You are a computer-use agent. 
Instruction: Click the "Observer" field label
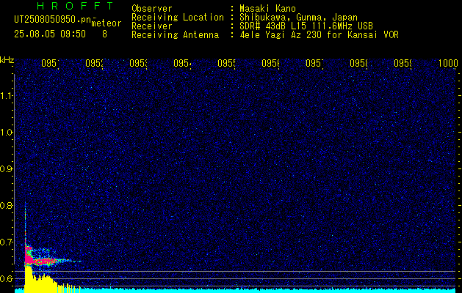[x=152, y=8]
